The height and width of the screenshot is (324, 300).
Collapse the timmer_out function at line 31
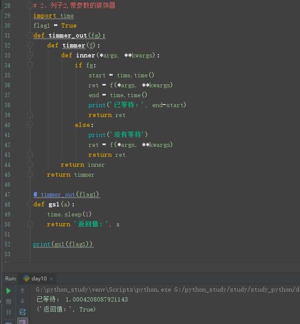click(x=29, y=35)
